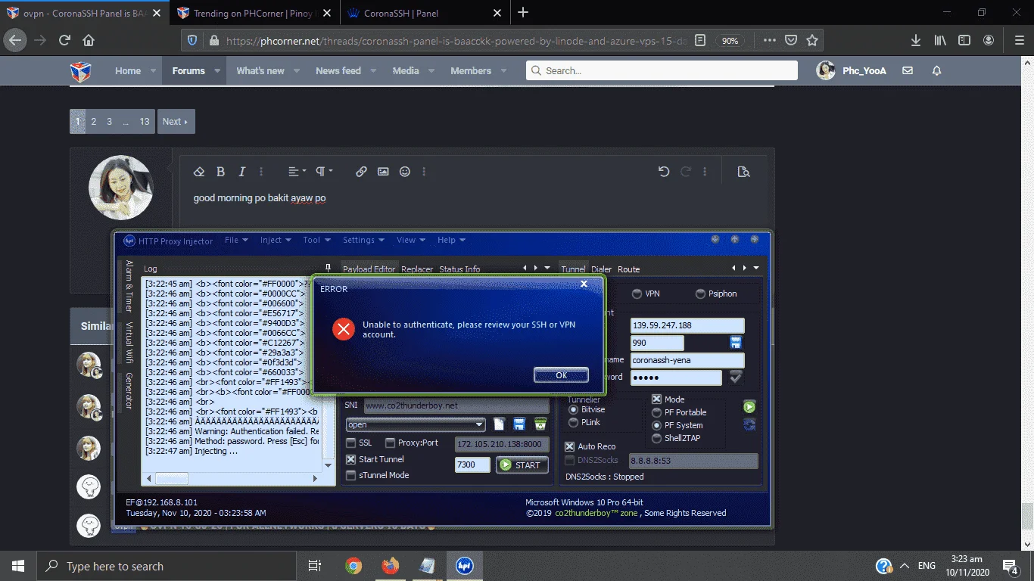
Task: Select the VPN radio button
Action: 637,294
